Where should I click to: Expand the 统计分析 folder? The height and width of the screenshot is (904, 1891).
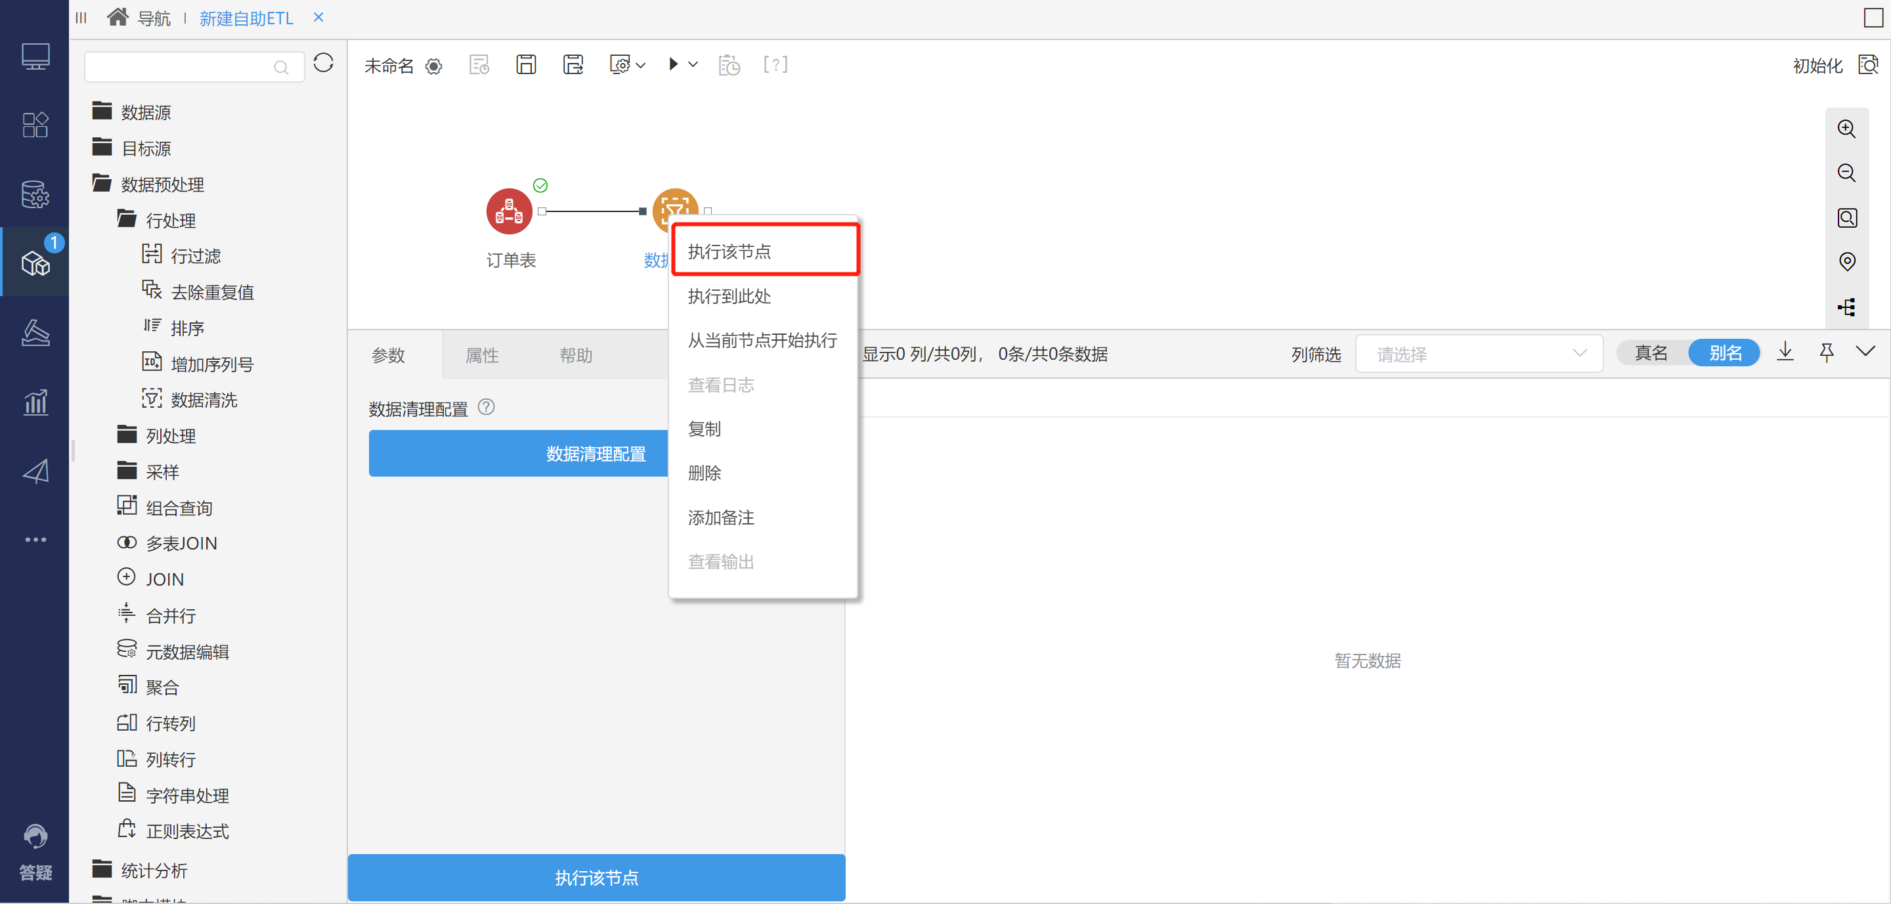pyautogui.click(x=141, y=869)
